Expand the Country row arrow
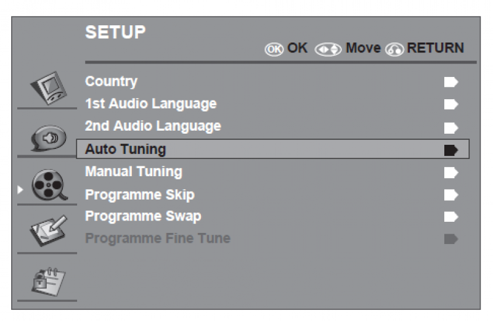 (x=452, y=82)
